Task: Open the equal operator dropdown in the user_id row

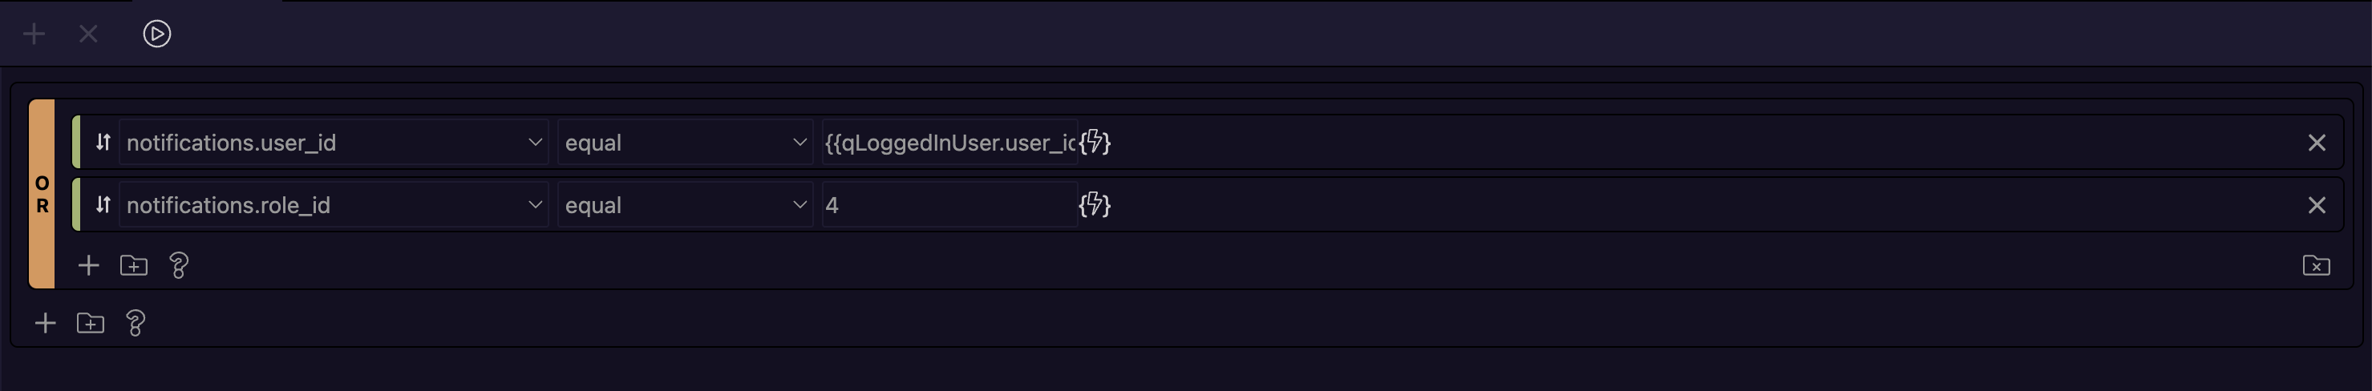Action: (x=685, y=143)
